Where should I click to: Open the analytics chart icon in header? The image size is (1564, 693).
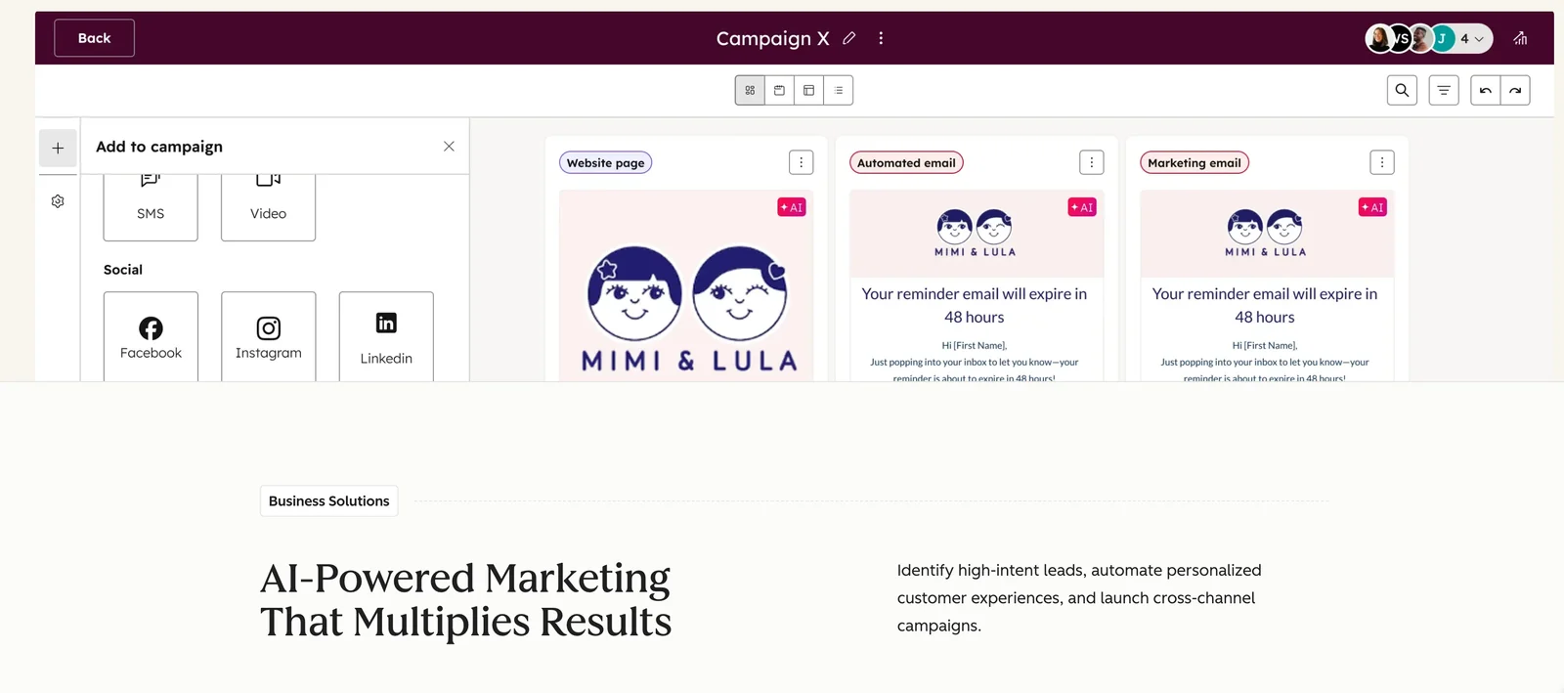coord(1520,38)
